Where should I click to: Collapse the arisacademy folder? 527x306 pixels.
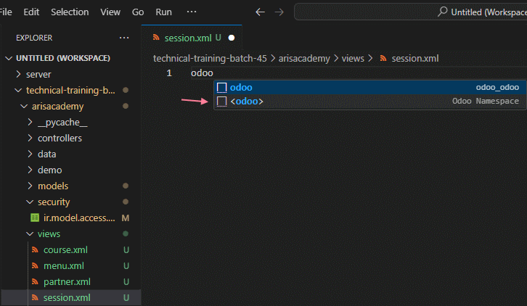pyautogui.click(x=57, y=107)
